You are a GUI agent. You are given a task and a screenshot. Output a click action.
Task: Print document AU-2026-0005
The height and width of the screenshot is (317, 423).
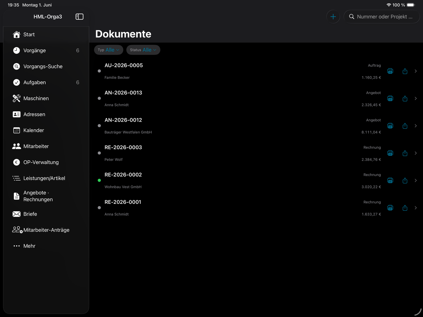[x=390, y=71]
